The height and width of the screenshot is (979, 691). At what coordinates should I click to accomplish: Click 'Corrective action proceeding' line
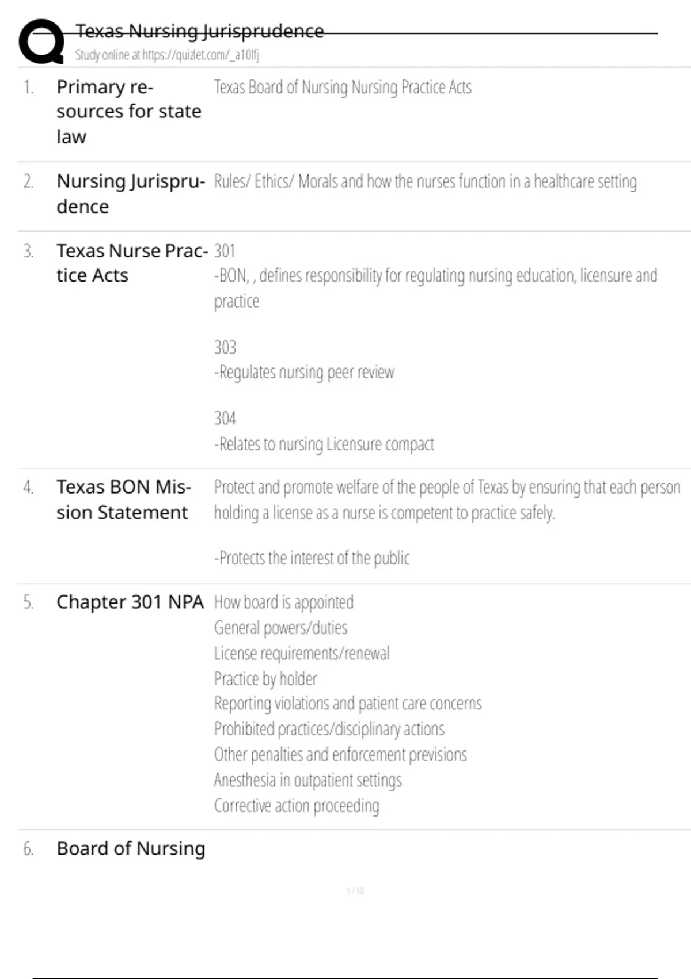[x=297, y=805]
